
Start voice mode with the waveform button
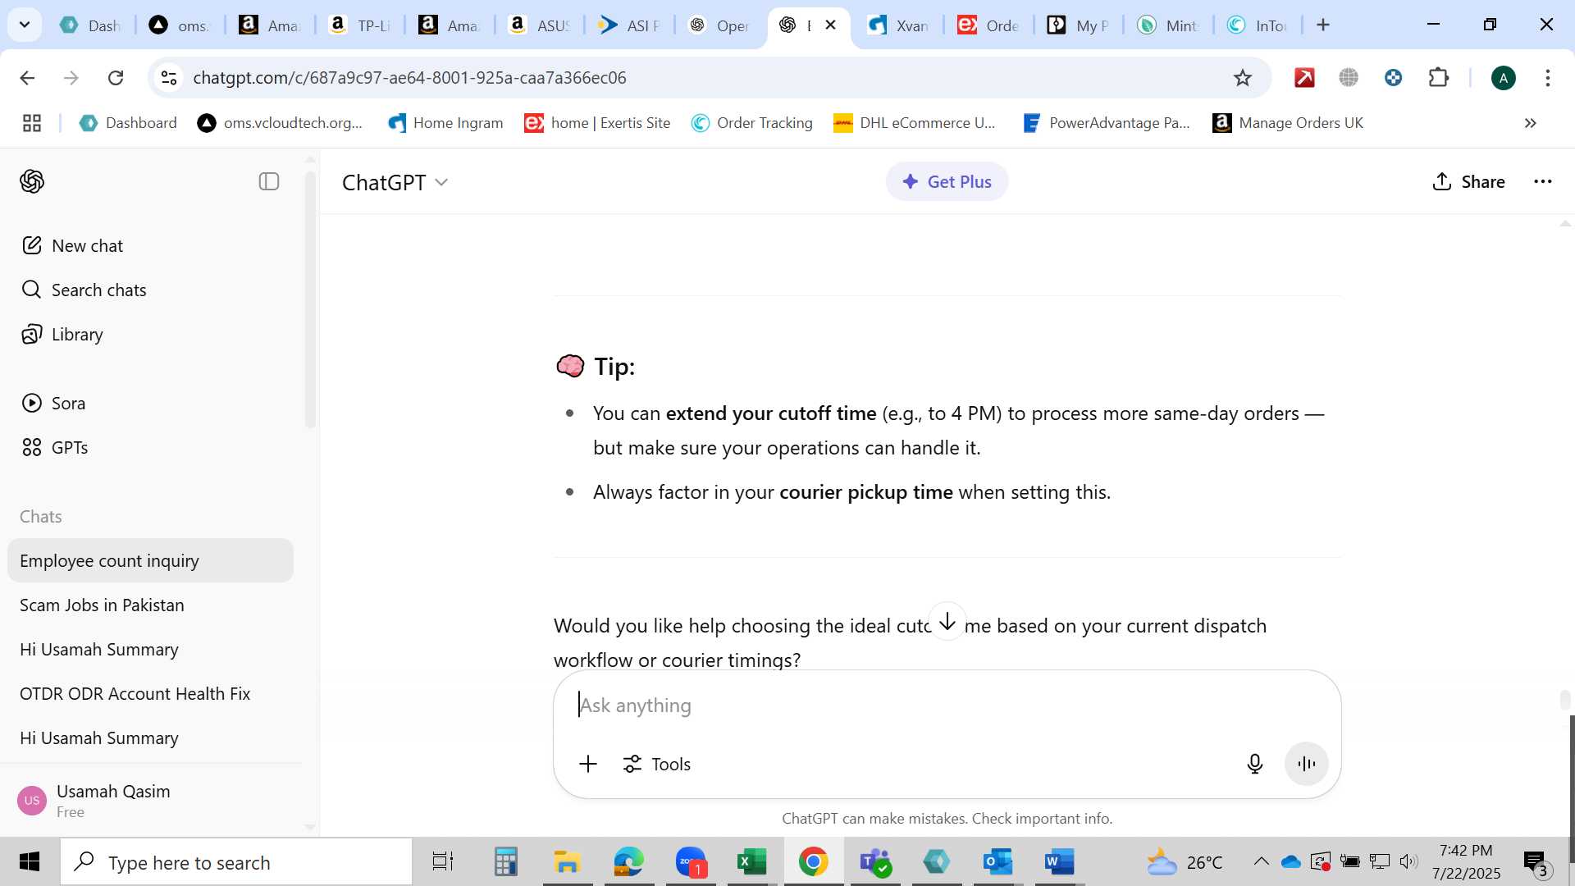1307,764
